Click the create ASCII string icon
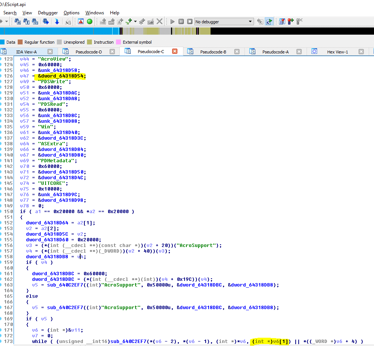Screen dimensions: 374x346 pyautogui.click(x=120, y=22)
